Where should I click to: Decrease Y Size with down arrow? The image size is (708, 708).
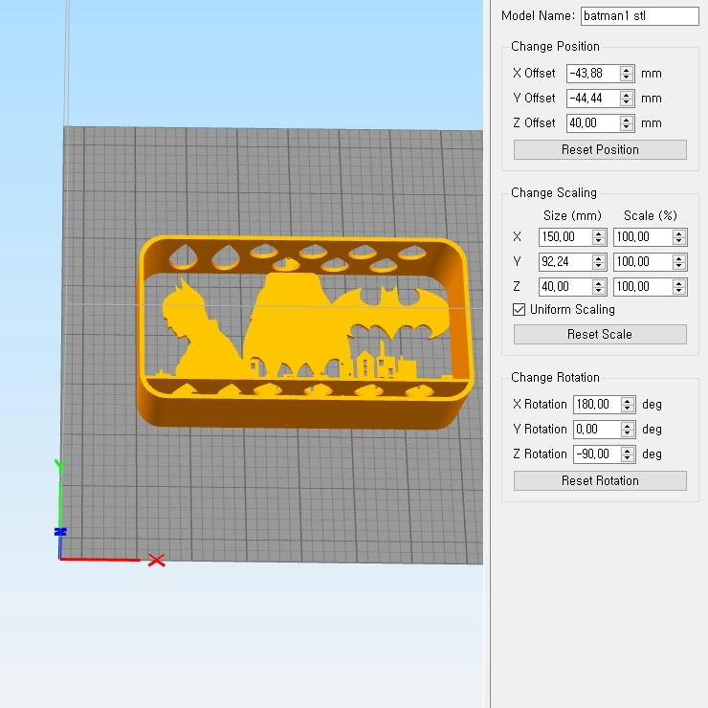(599, 266)
